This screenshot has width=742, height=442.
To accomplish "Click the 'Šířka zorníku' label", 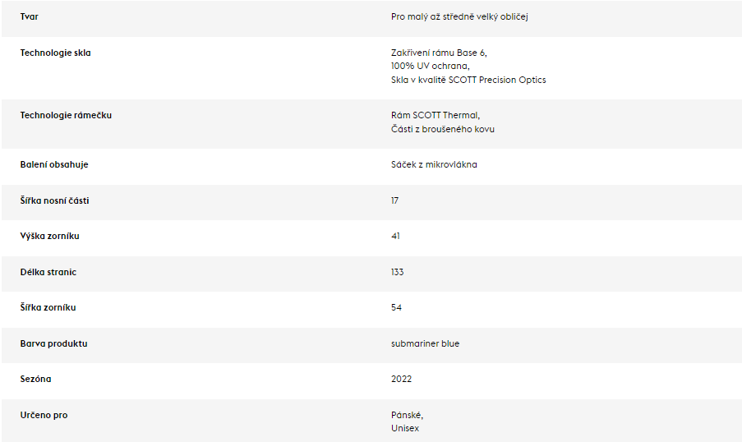I will (48, 307).
